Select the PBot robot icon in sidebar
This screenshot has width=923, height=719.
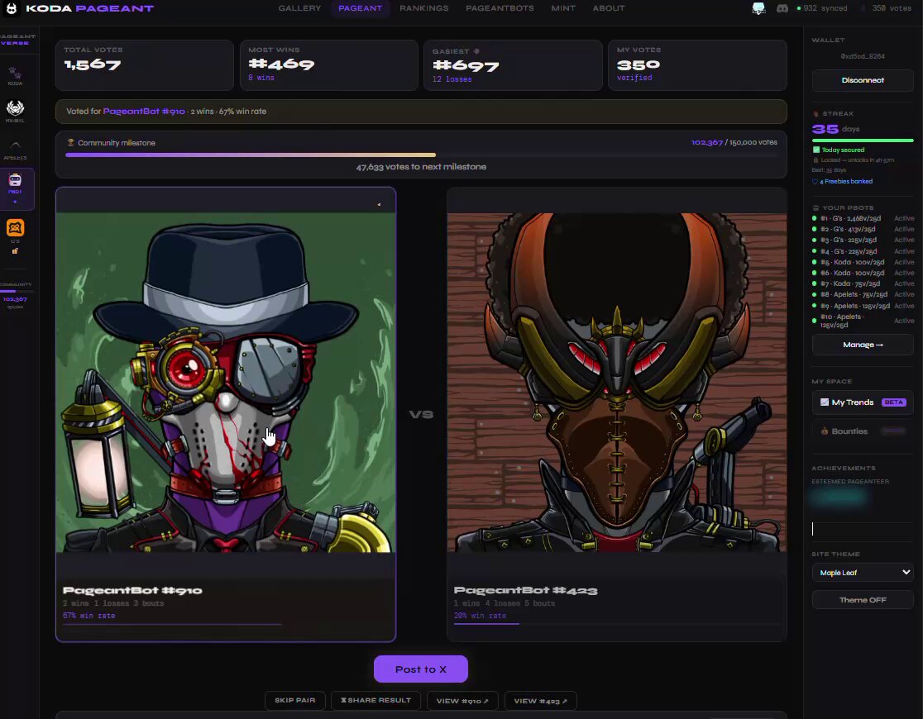point(16,180)
